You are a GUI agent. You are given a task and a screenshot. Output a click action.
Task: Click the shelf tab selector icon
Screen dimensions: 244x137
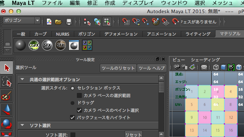tap(8, 44)
